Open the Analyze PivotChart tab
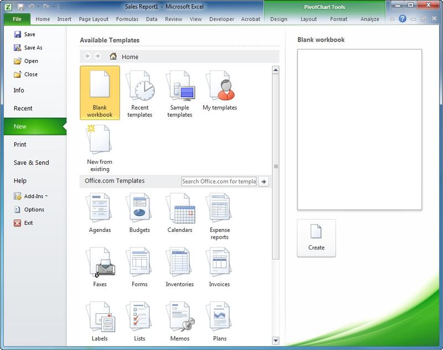443x350 pixels. [x=369, y=19]
